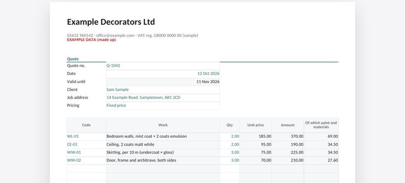Edit the client field Sam Sample
This screenshot has width=405, height=183.
coord(163,90)
